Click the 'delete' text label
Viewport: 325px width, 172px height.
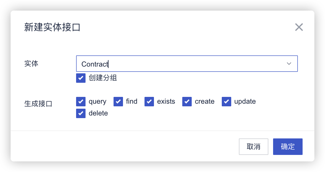click(x=98, y=113)
